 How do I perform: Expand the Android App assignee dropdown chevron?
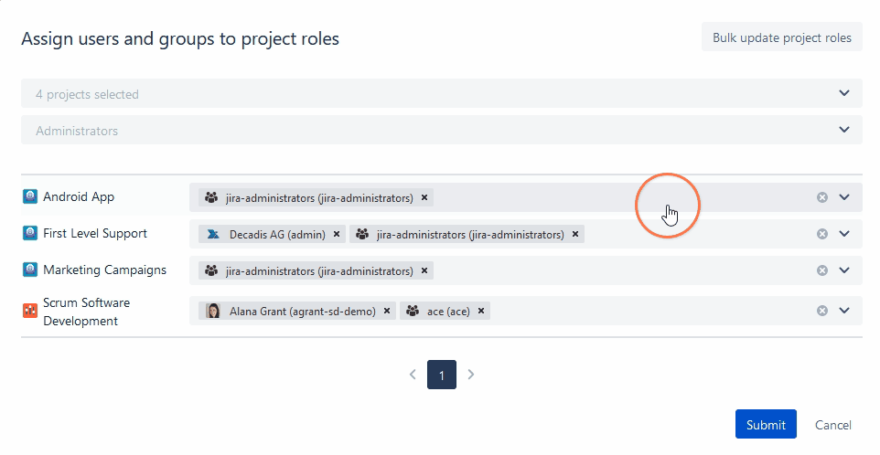[x=844, y=197]
